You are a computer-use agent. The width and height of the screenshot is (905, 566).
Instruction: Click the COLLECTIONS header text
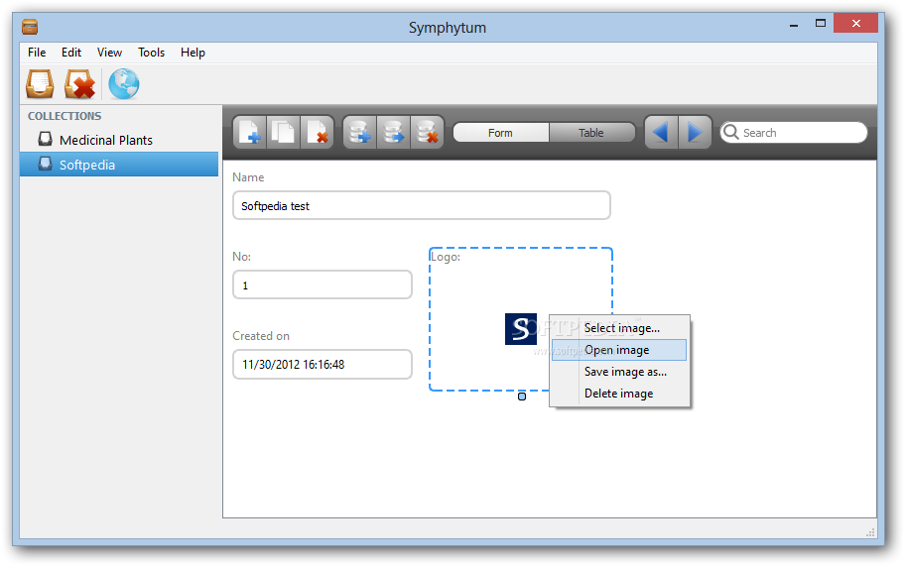click(65, 116)
